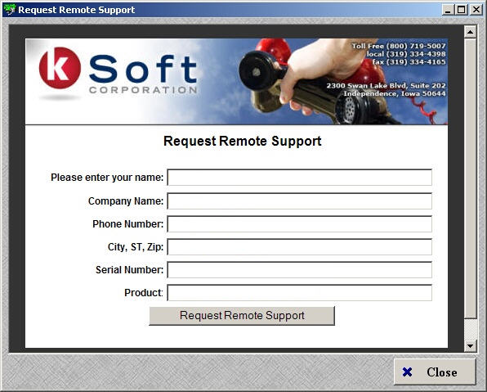Image resolution: width=487 pixels, height=392 pixels.
Task: Click into the City, ST, Zip field
Action: point(299,246)
